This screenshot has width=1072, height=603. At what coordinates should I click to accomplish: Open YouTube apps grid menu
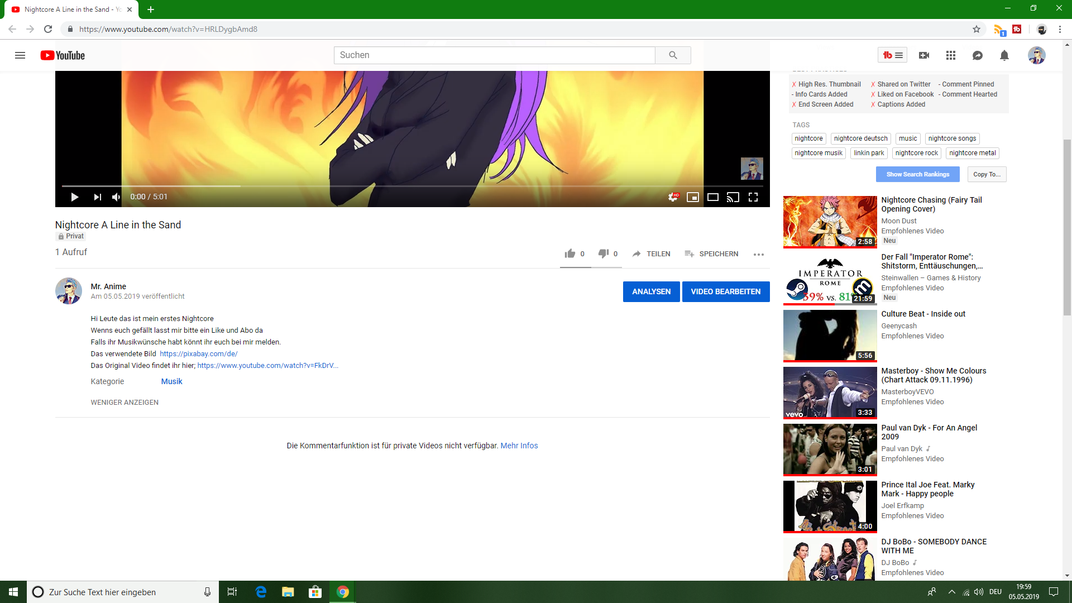point(951,55)
